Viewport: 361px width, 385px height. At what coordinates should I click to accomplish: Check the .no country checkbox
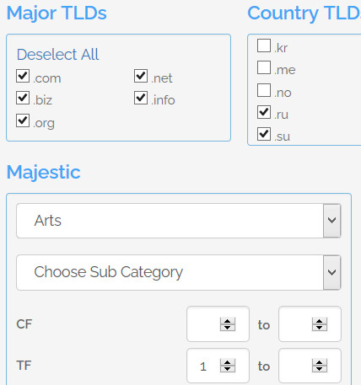(264, 90)
